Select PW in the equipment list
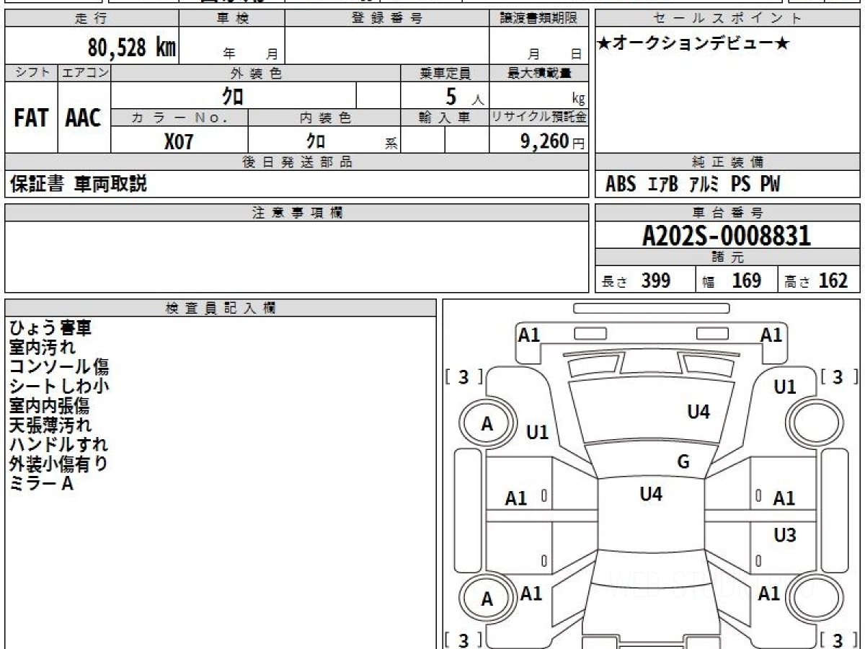865x649 pixels. [x=770, y=185]
